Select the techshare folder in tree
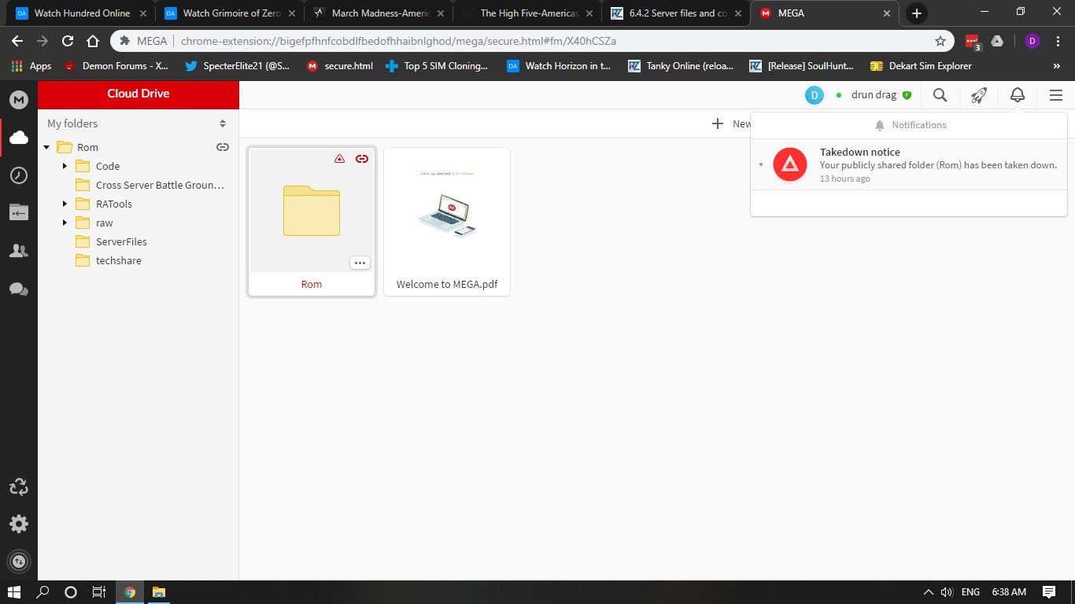 (x=109, y=260)
